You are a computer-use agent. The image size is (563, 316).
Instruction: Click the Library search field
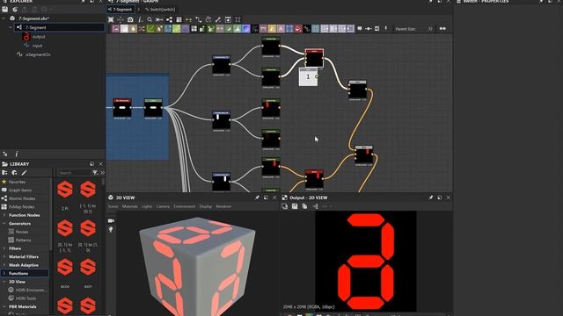[74, 173]
